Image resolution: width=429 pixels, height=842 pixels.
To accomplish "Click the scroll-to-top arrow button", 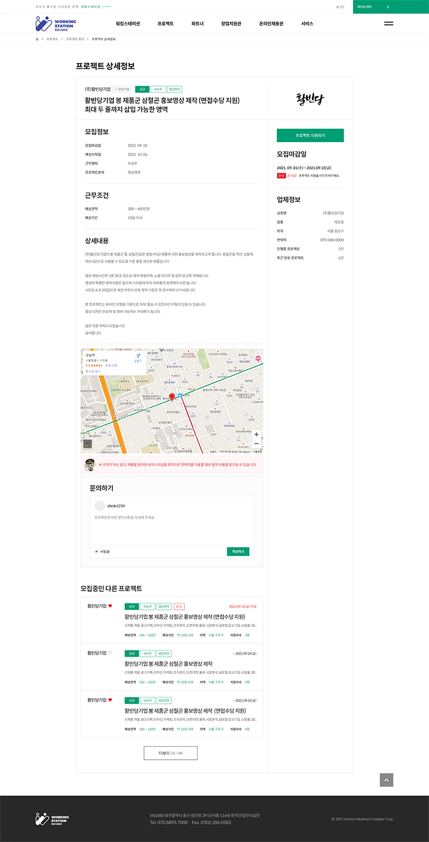I will [387, 780].
